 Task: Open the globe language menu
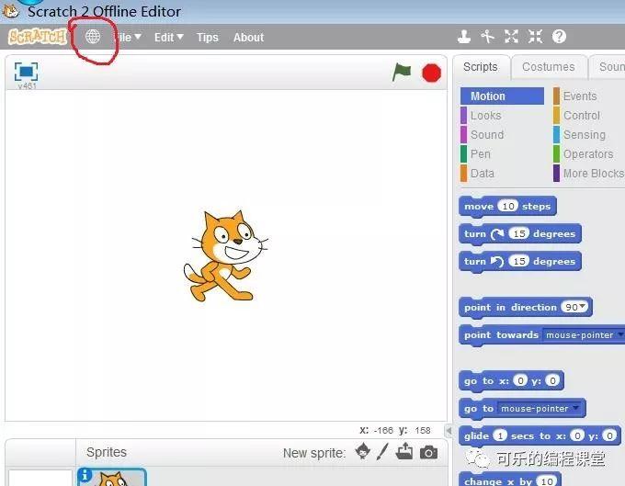click(x=93, y=37)
